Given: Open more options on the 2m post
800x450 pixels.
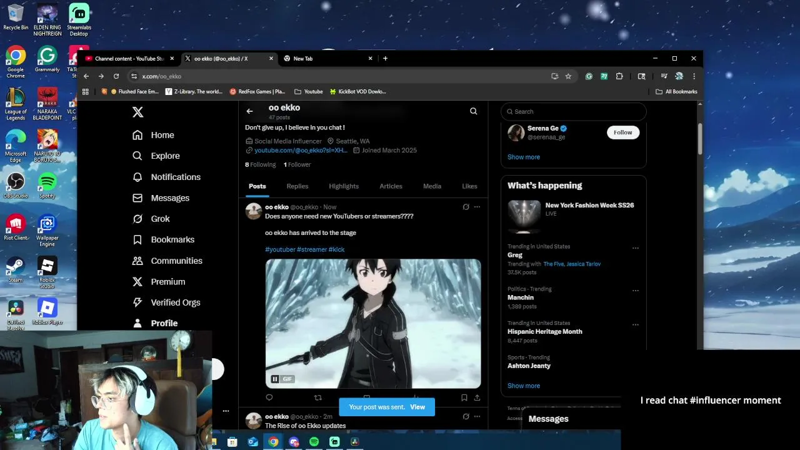Looking at the screenshot, I should (x=477, y=416).
